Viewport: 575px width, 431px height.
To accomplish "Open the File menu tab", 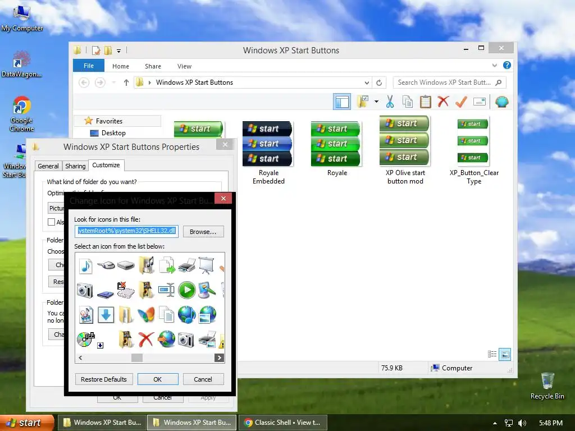I will point(88,66).
